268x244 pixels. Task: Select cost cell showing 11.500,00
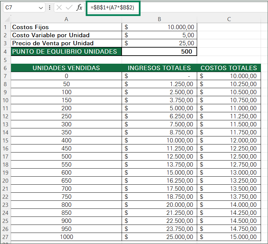coord(229,124)
